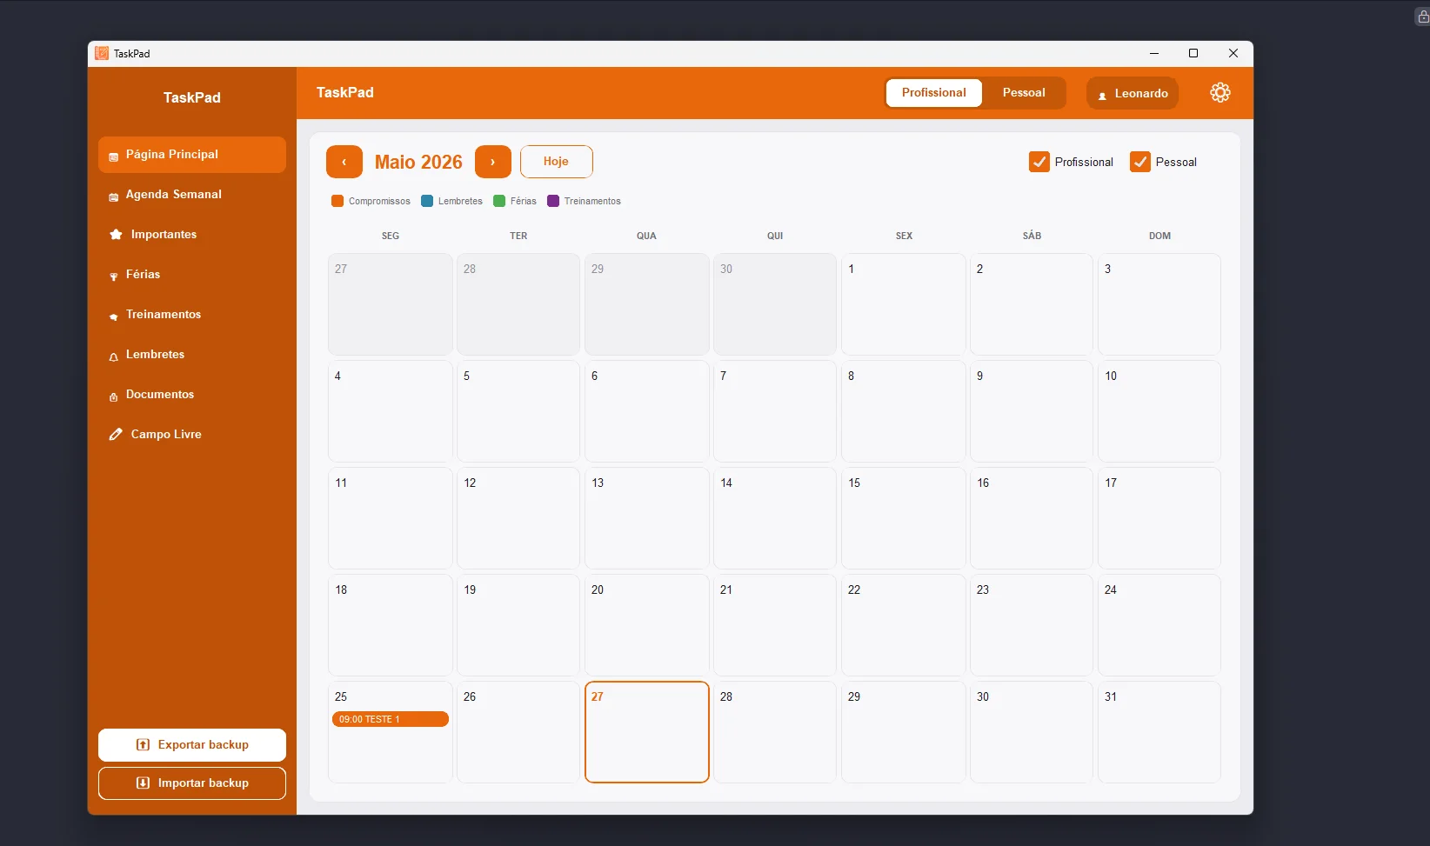Open the 09:00 TESTE 1 event
Viewport: 1430px width, 846px height.
coord(391,719)
